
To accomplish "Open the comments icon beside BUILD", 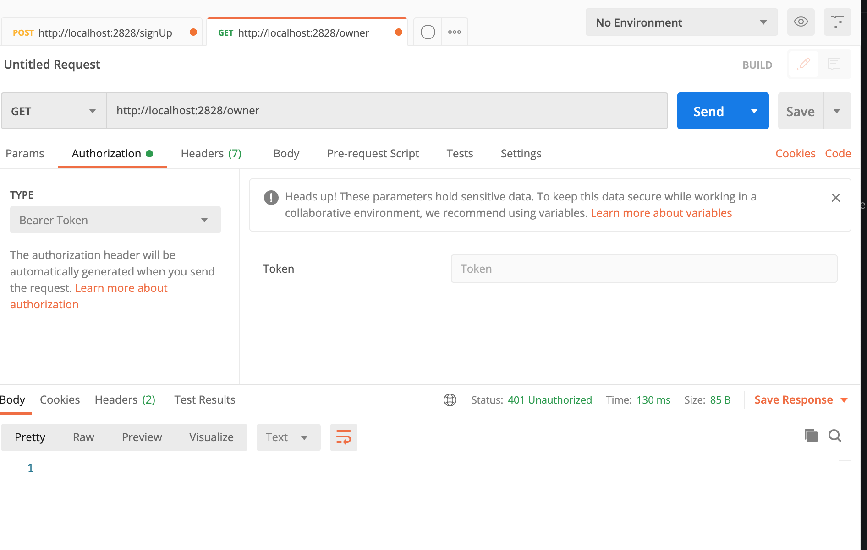I will click(834, 64).
